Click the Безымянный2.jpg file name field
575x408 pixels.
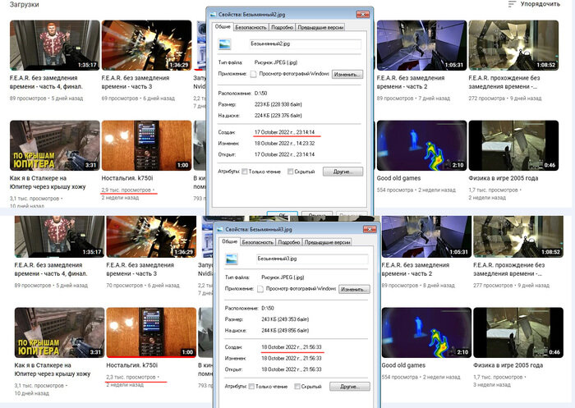point(305,44)
